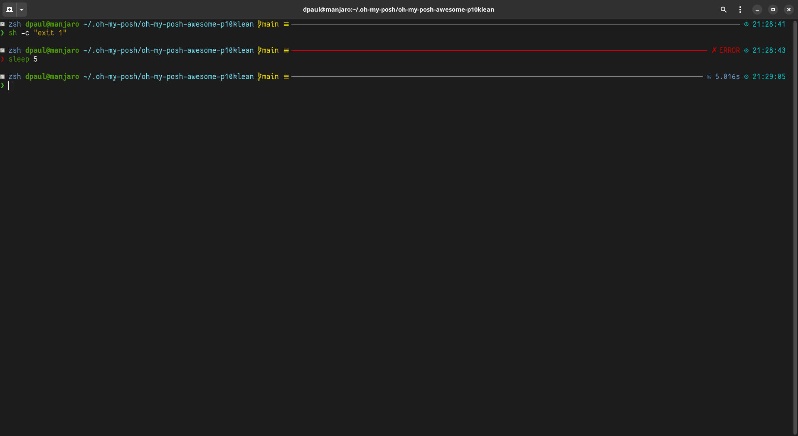Click the hourglass icon before 5.016s duration
798x436 pixels.
[x=709, y=77]
